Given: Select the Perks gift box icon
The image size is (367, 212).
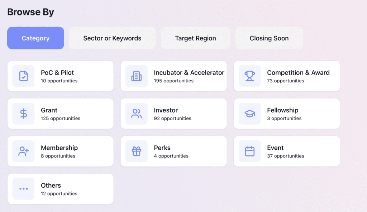Looking at the screenshot, I should click(x=136, y=151).
